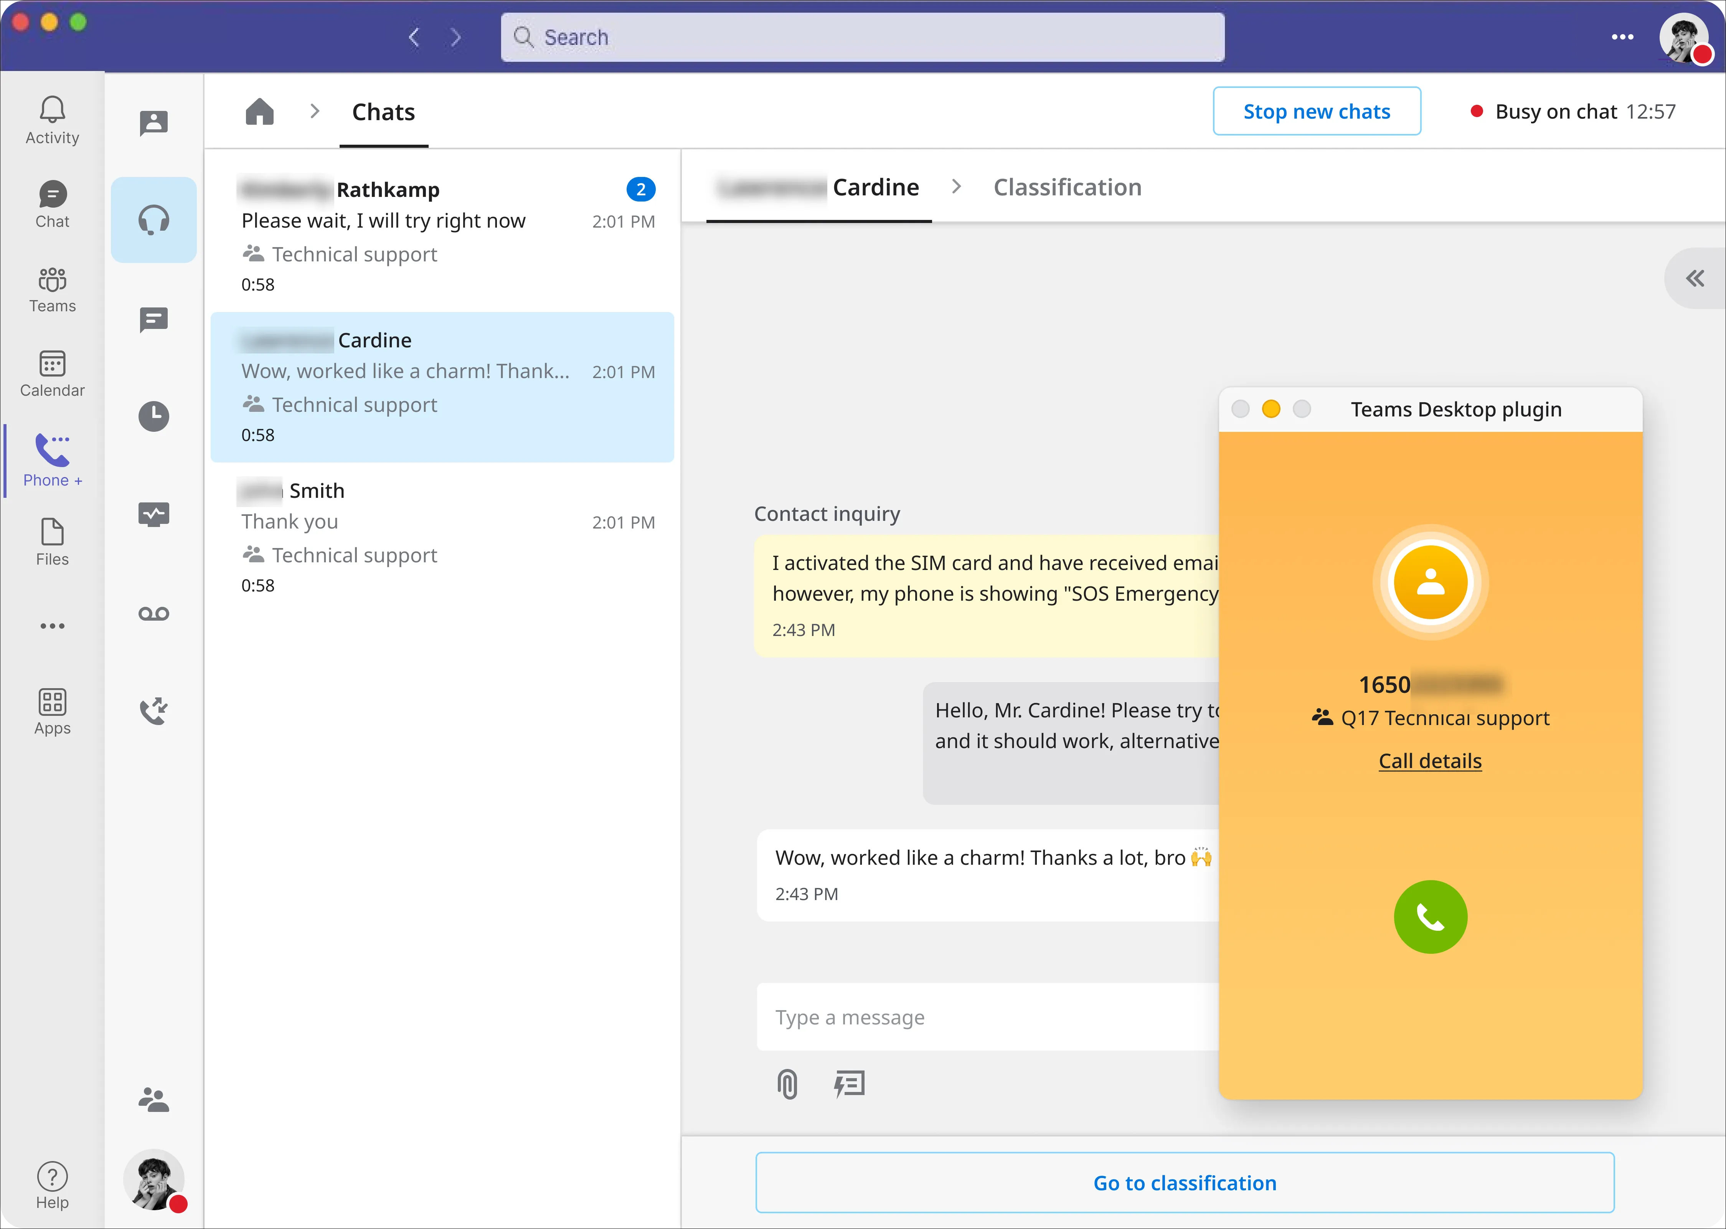Go to the home icon in the breadcrumb
Screen dimensions: 1726x1229
(259, 111)
